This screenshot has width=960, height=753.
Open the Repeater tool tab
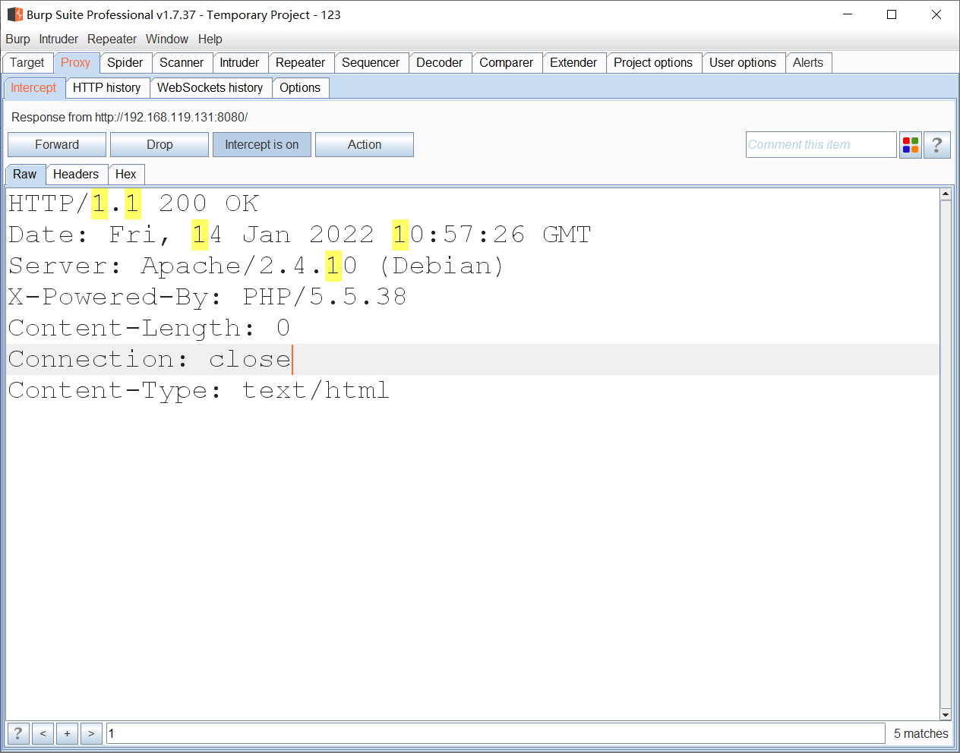point(300,63)
